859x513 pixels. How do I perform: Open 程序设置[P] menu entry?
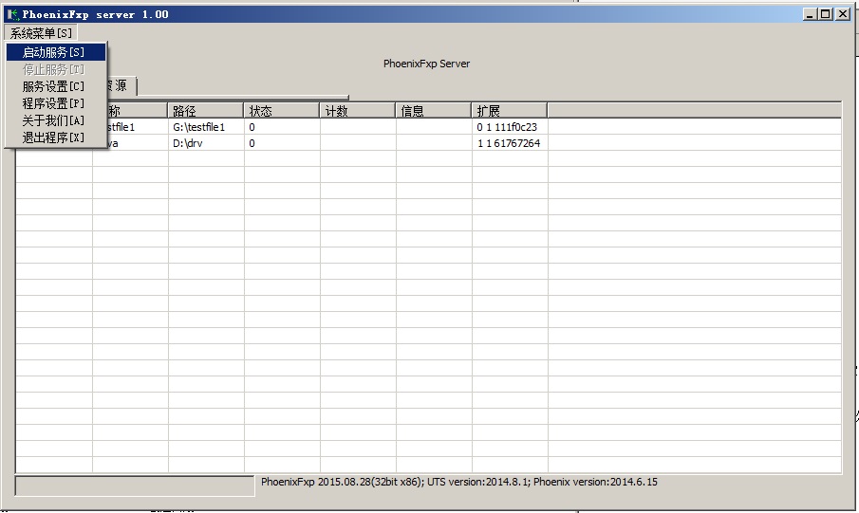(x=55, y=103)
